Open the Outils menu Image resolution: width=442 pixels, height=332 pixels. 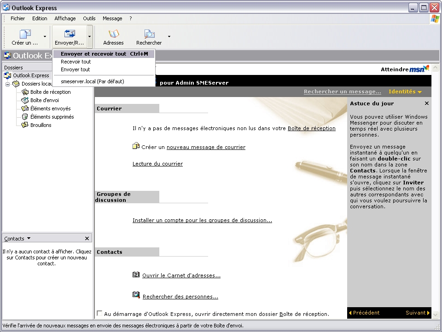coord(89,18)
